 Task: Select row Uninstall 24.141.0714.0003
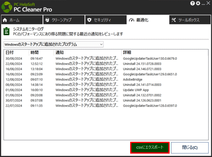pos(106,85)
